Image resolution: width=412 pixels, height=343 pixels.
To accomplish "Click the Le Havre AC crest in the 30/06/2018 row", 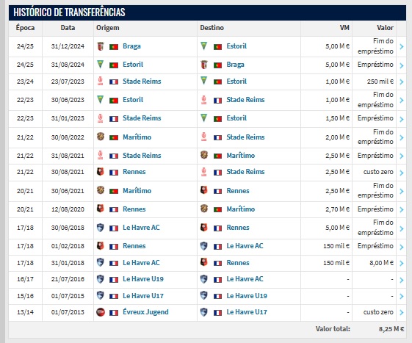I will tap(101, 228).
